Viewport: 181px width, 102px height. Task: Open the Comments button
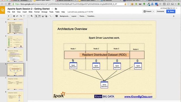pos(160,11)
